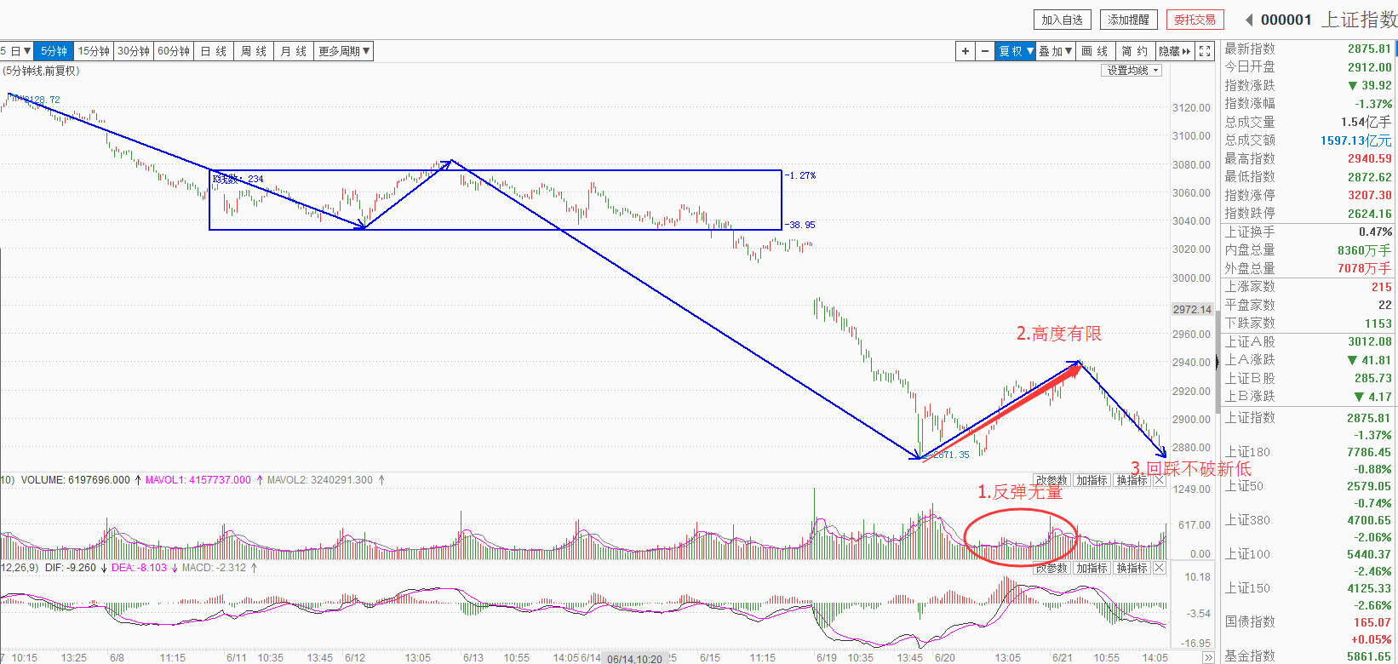Viewport: 1398px width, 664px height.
Task: Click 改参数 in the VOLUME panel
Action: pyautogui.click(x=1051, y=481)
